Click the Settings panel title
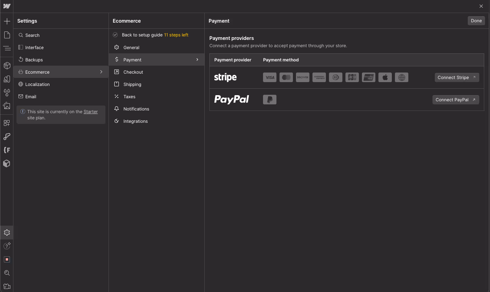Image resolution: width=490 pixels, height=292 pixels. point(27,21)
